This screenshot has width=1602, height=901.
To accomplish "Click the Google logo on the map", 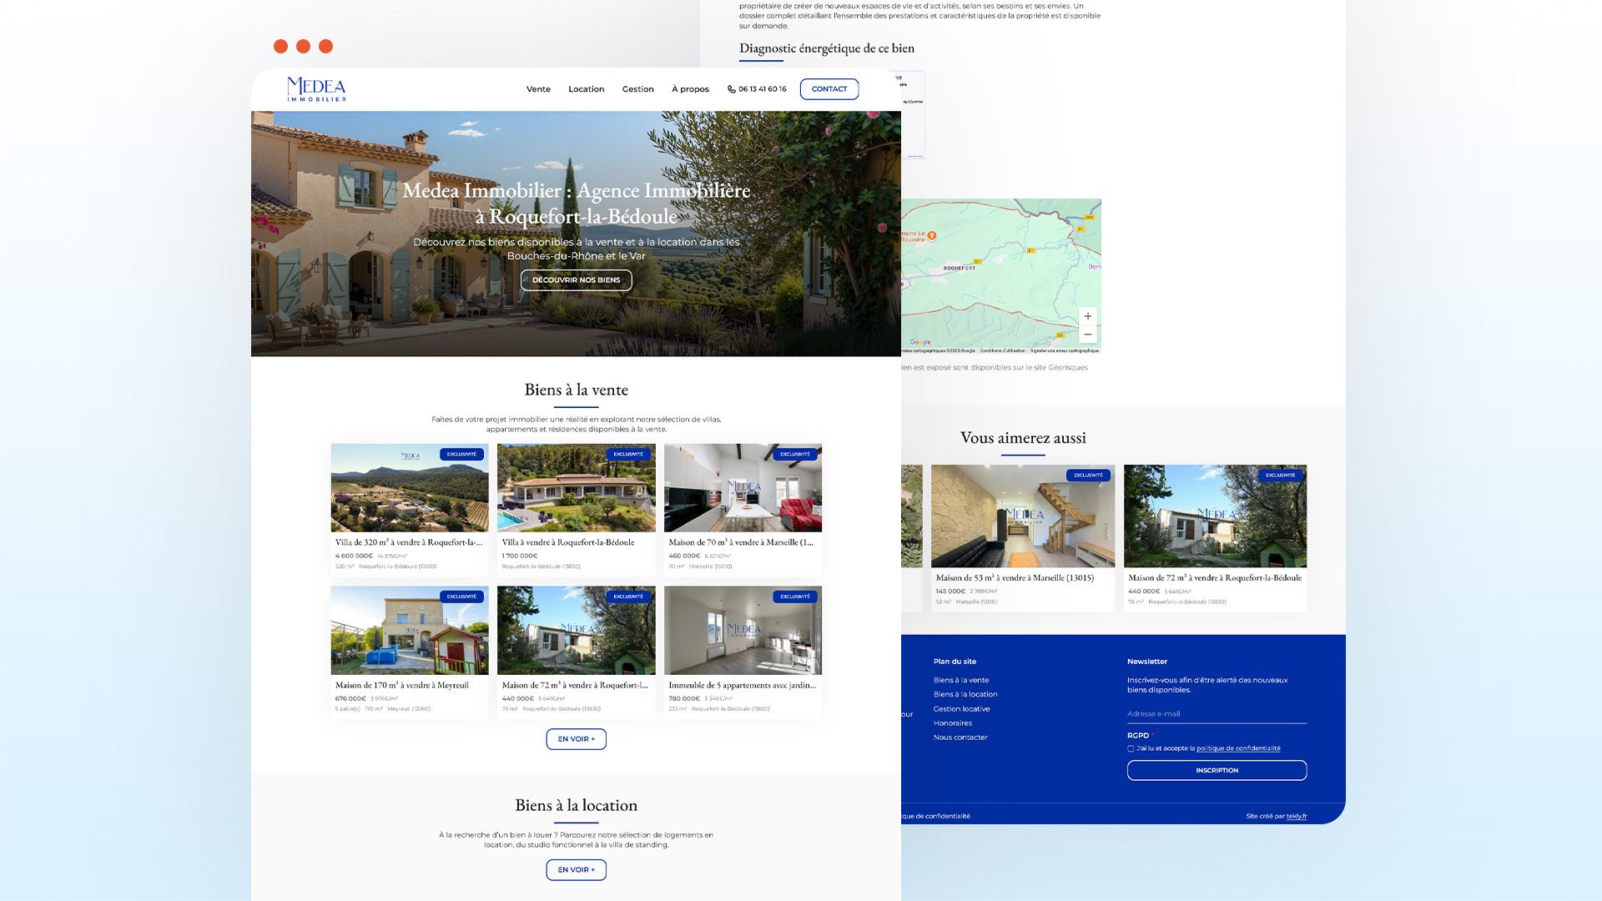I will [919, 342].
